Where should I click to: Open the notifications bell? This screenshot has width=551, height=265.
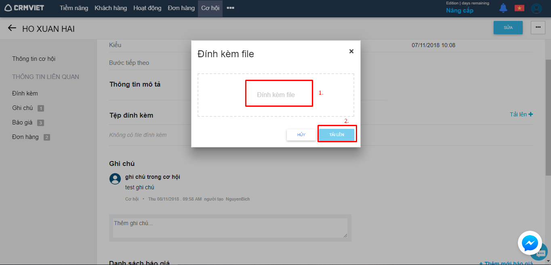(503, 8)
